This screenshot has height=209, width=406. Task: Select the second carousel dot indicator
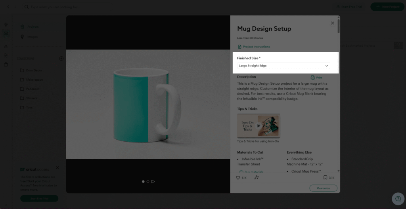point(148,182)
